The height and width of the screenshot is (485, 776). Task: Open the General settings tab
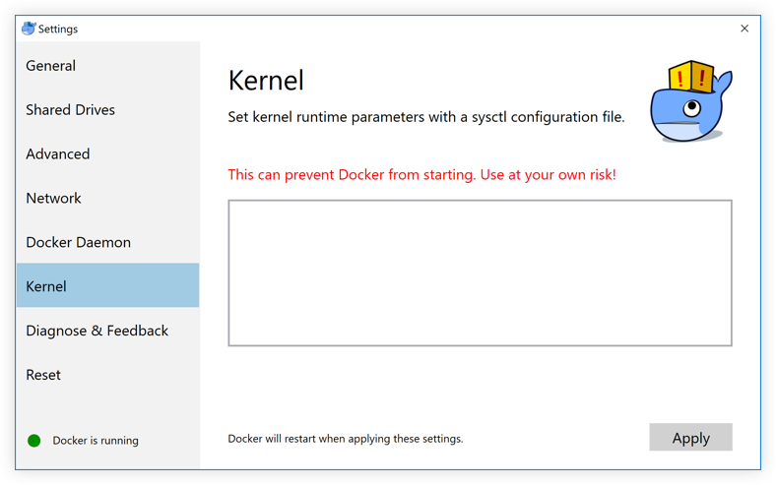coord(51,66)
